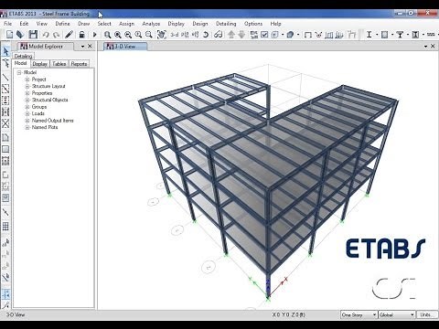Open the Assign menu
The height and width of the screenshot is (329, 439).
point(126,24)
